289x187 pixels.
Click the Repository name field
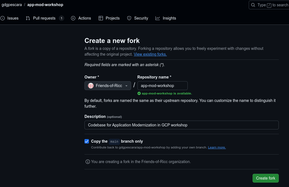tap(162, 86)
